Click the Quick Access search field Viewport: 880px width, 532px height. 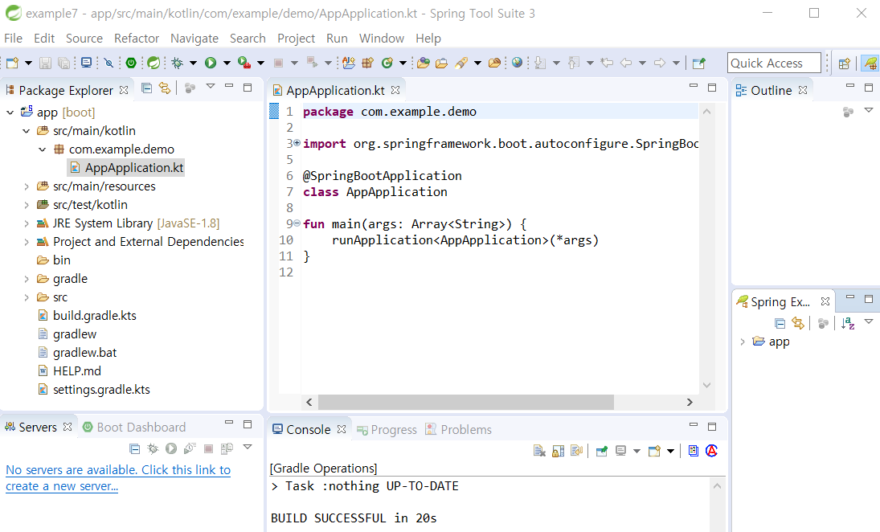[x=774, y=63]
